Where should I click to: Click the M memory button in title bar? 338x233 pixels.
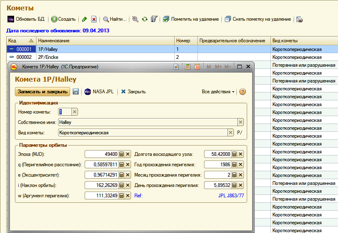[x=209, y=67]
